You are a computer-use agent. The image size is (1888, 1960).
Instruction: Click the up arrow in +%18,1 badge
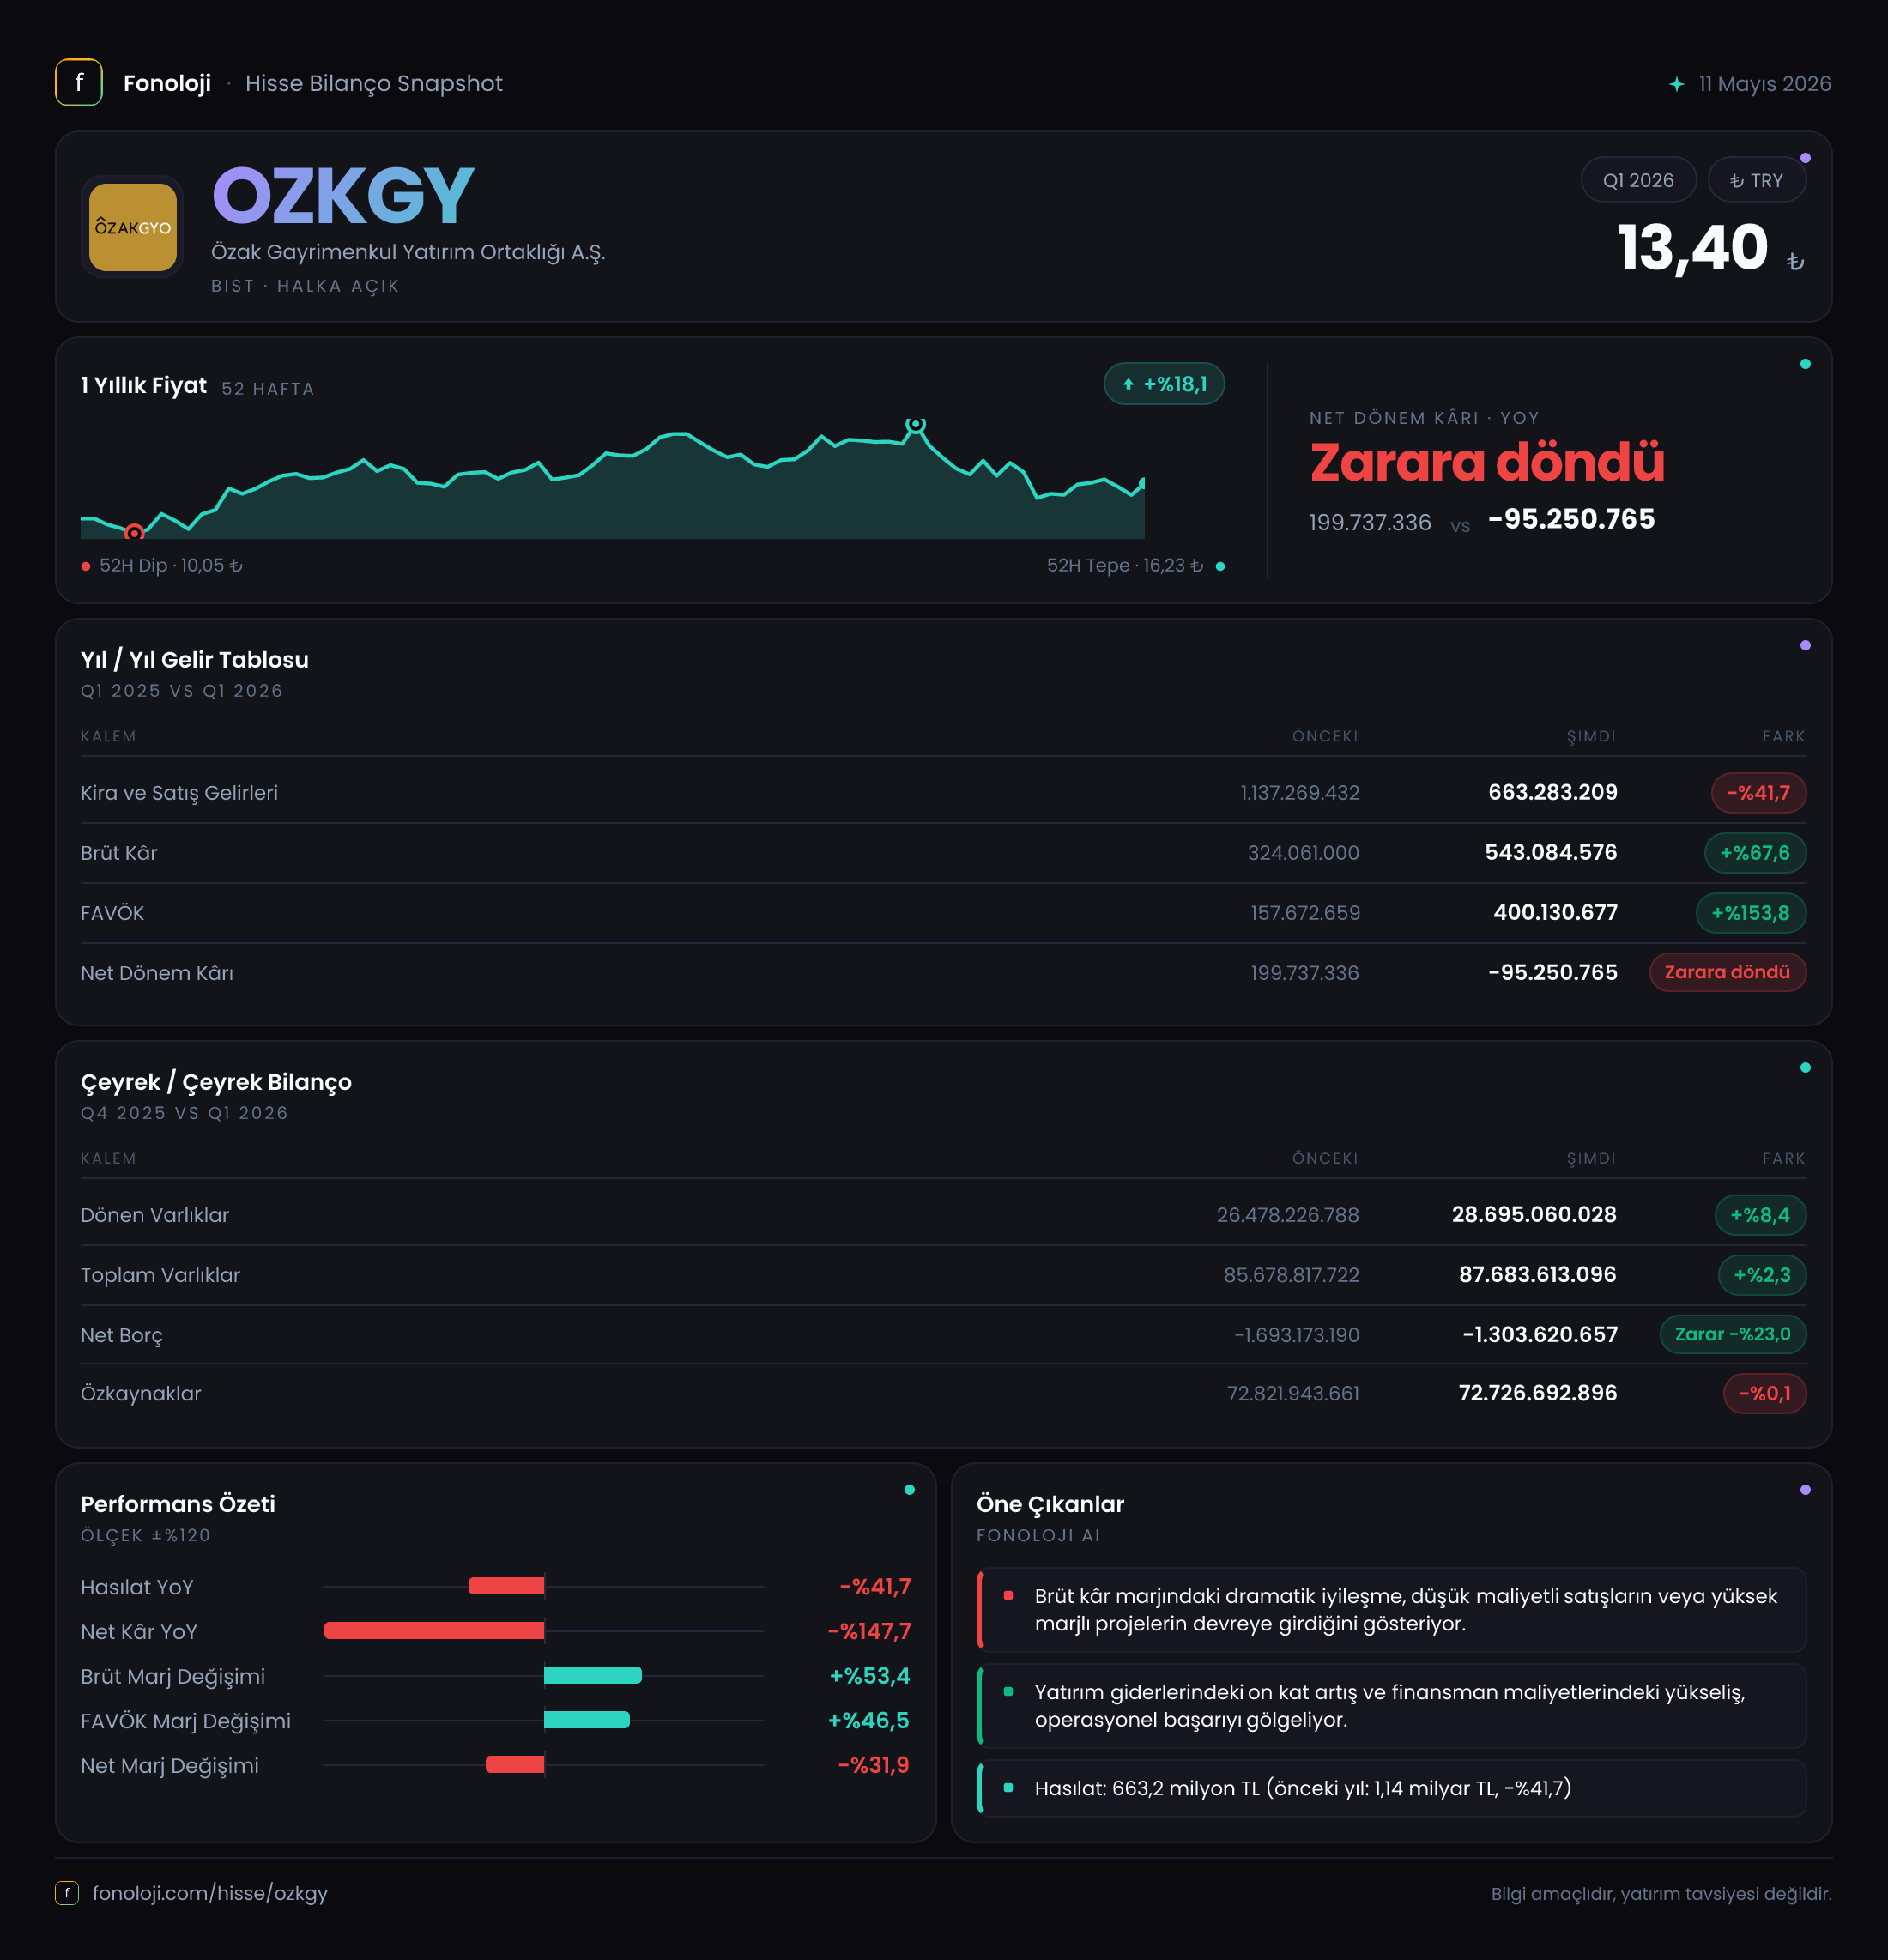pos(1128,384)
